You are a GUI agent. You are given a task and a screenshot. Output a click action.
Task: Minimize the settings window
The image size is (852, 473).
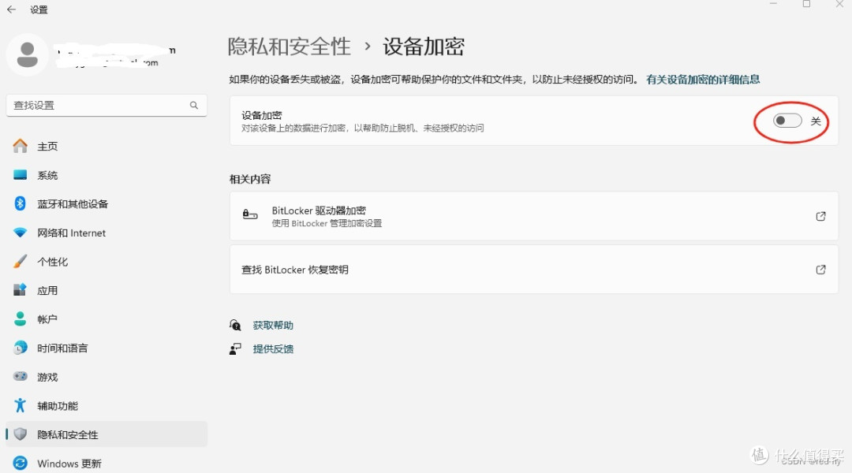coord(773,5)
